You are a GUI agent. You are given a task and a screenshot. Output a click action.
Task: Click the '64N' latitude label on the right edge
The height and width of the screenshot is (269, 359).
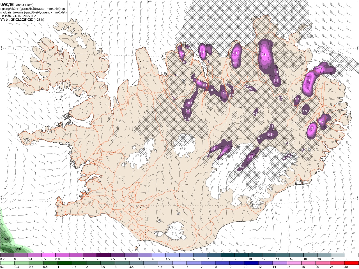[358, 198]
